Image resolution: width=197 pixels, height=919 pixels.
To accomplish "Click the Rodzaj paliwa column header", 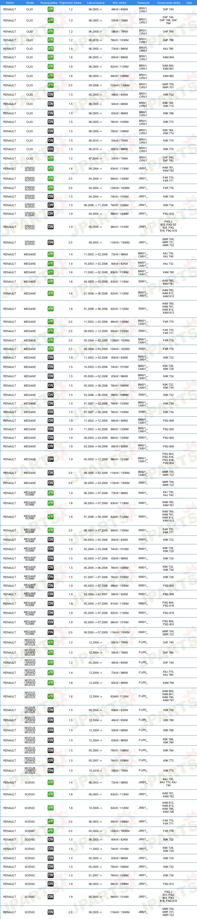I will pos(49,3).
